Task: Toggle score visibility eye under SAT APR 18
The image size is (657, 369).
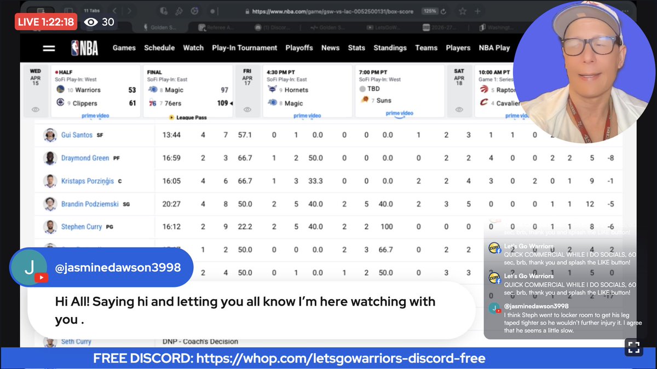Action: click(459, 109)
